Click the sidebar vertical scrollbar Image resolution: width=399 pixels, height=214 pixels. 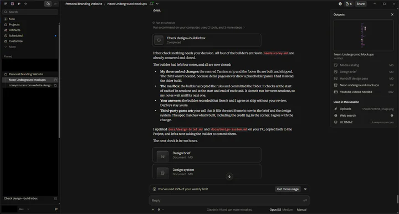point(59,81)
